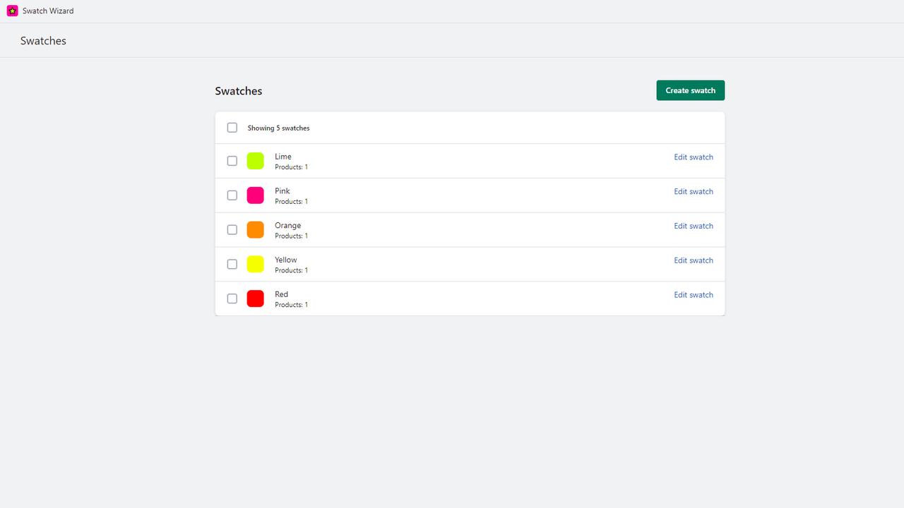Open Edit swatch for Pink

point(694,192)
